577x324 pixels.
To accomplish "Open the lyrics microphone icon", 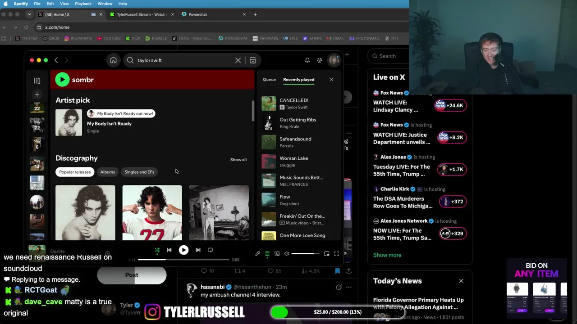I will [257, 254].
